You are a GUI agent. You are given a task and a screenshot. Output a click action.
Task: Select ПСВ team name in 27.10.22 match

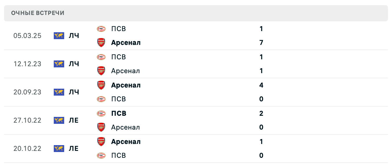pyautogui.click(x=119, y=113)
